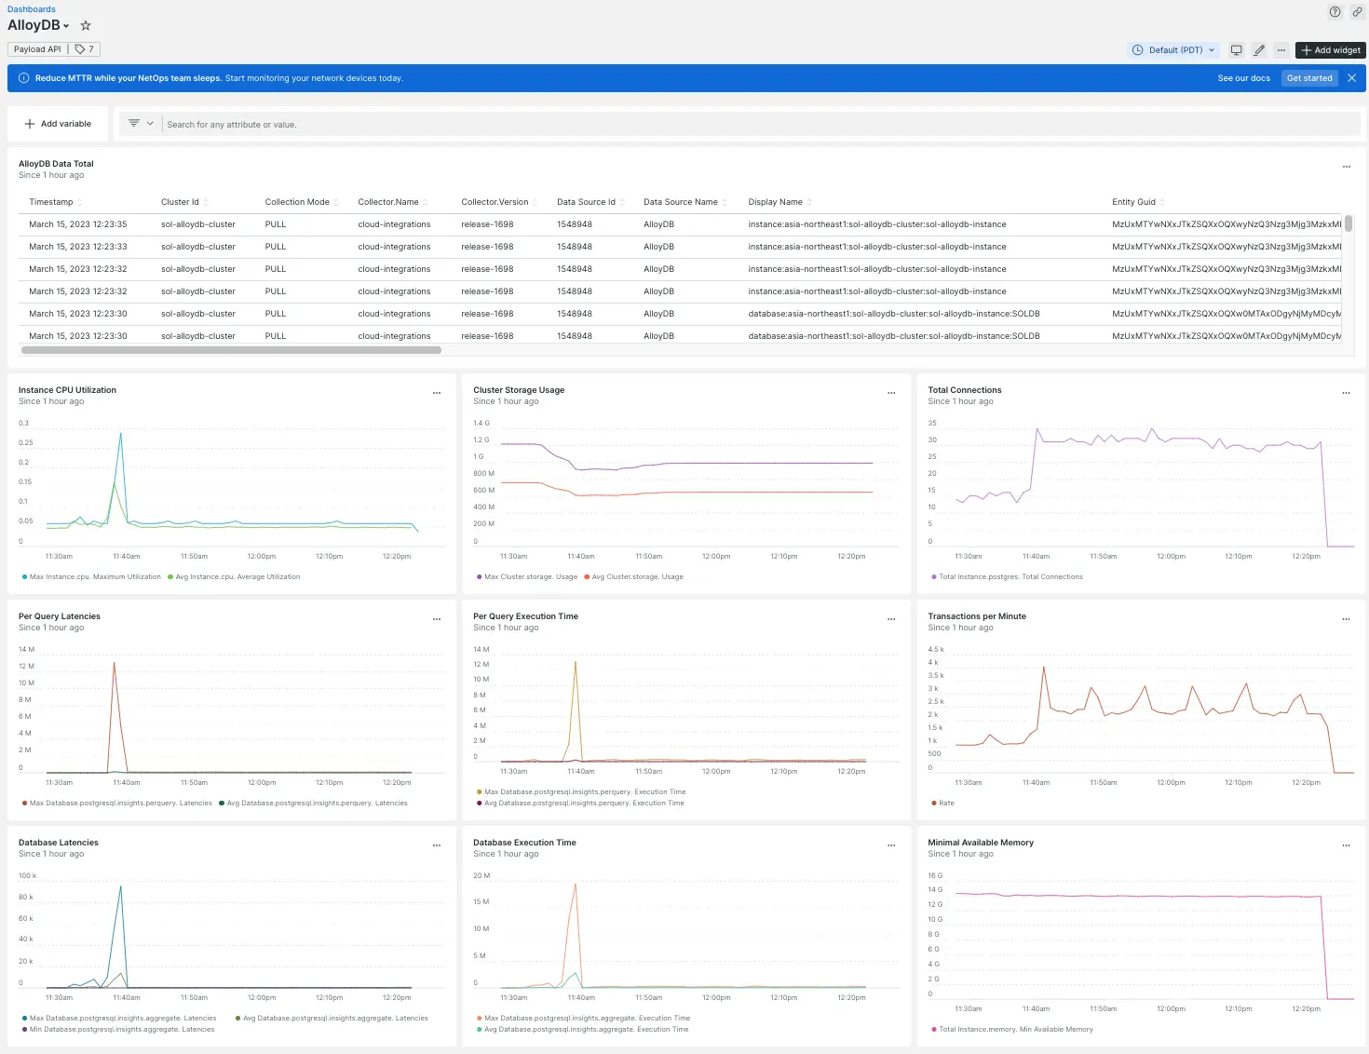1369x1054 pixels.
Task: Follow the See our docs link
Action: point(1243,78)
